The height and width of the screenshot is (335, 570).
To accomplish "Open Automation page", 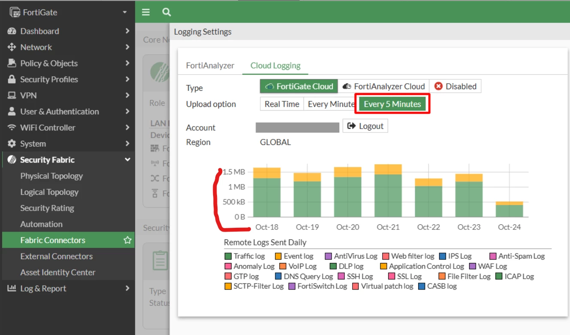I will [x=41, y=224].
